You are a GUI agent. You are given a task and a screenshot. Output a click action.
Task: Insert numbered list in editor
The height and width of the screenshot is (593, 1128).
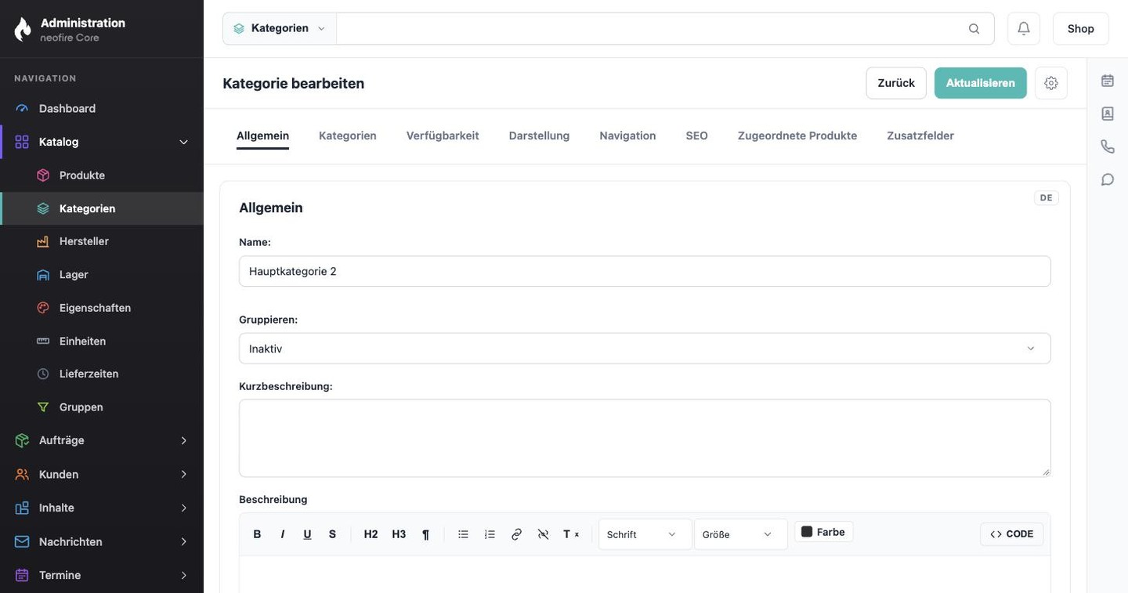[490, 534]
